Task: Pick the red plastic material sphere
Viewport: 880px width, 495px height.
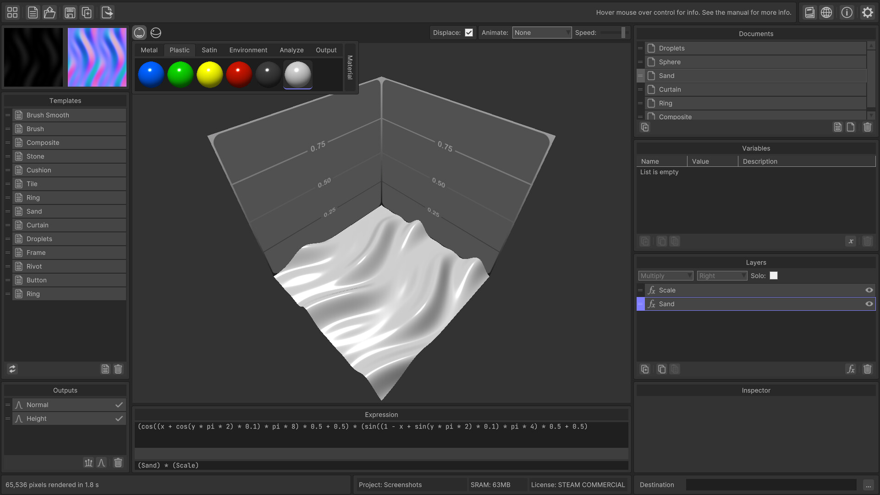Action: tap(239, 74)
